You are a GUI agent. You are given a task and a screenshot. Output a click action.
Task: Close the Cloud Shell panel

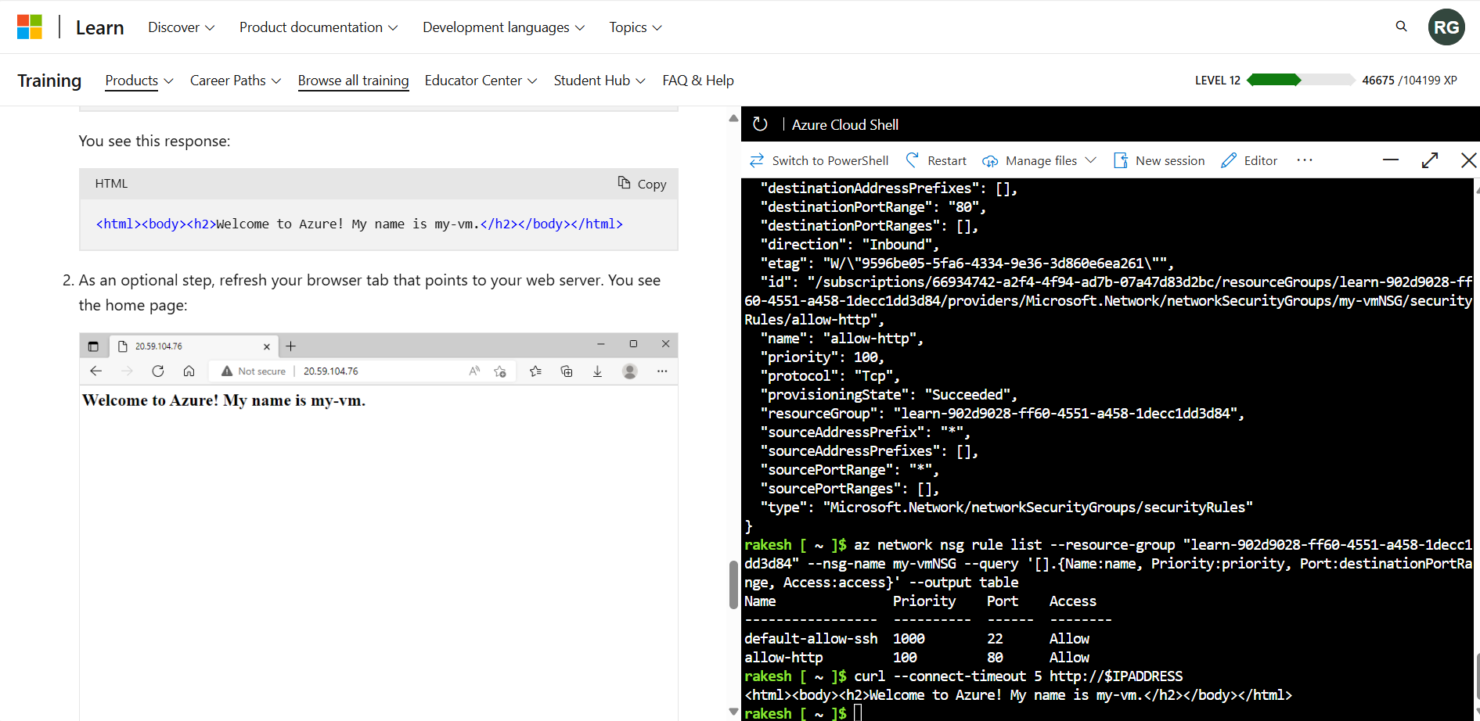coord(1468,160)
